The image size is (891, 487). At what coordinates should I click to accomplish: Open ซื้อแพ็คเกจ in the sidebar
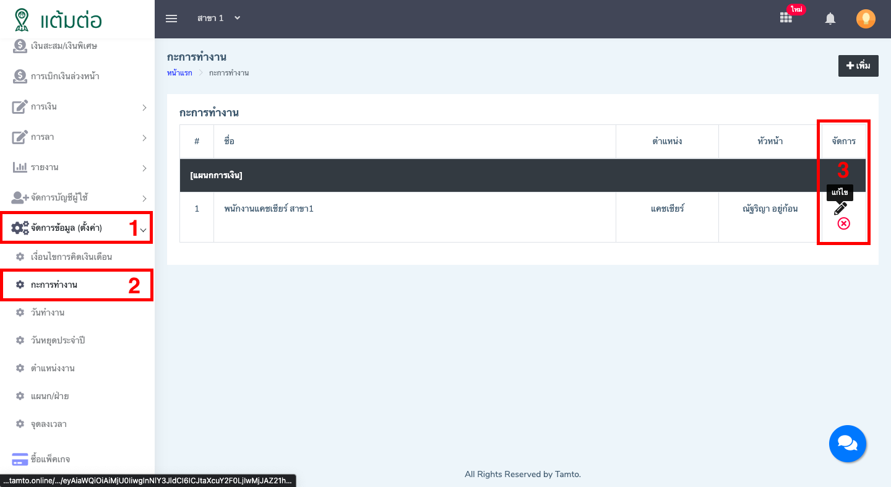pyautogui.click(x=50, y=459)
